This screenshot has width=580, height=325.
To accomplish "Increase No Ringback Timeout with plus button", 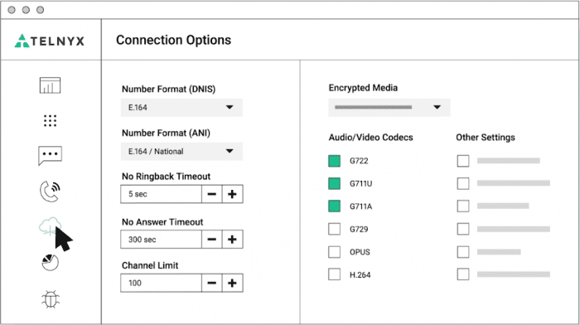I will click(232, 194).
